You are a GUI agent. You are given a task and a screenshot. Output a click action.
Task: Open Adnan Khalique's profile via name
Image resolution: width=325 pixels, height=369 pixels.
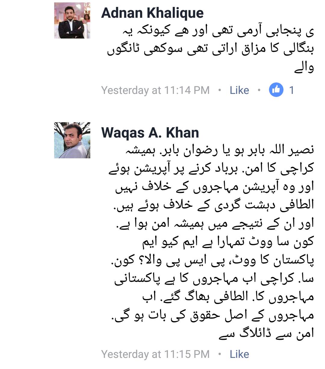click(152, 13)
